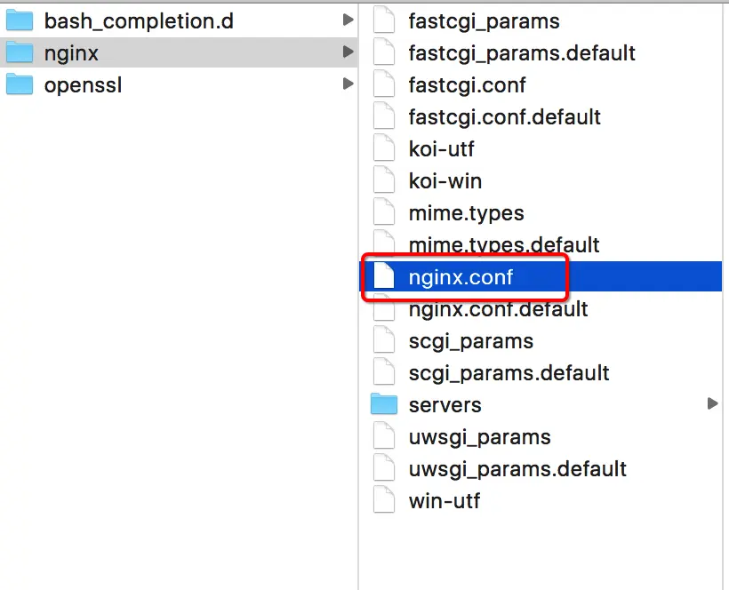The image size is (729, 590).
Task: Select the scgi_params.default file name
Action: 509,373
